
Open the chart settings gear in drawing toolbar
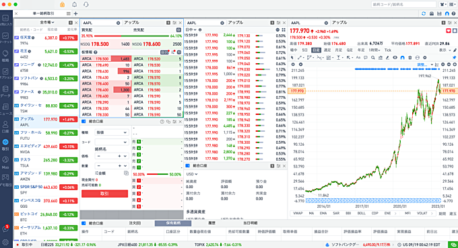click(x=425, y=58)
